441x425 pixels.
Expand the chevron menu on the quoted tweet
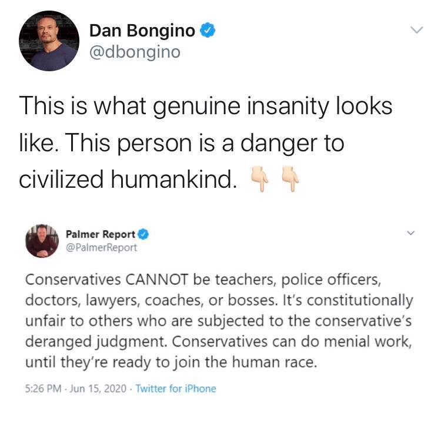coord(411,233)
